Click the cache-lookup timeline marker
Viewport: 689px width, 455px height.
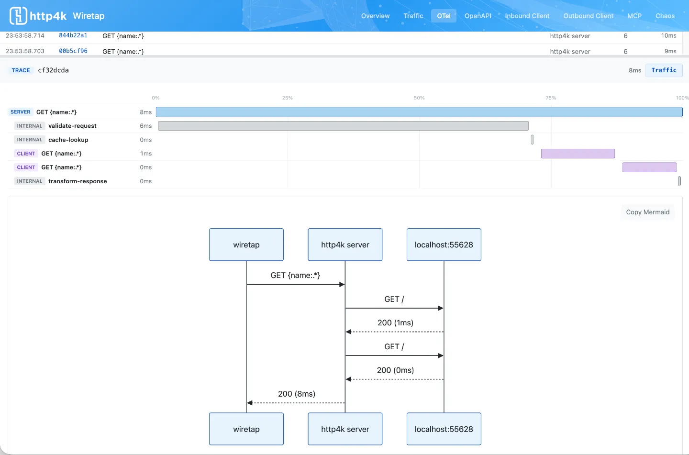click(532, 140)
